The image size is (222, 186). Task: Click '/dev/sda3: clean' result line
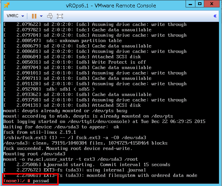pyautogui.click(x=85, y=143)
